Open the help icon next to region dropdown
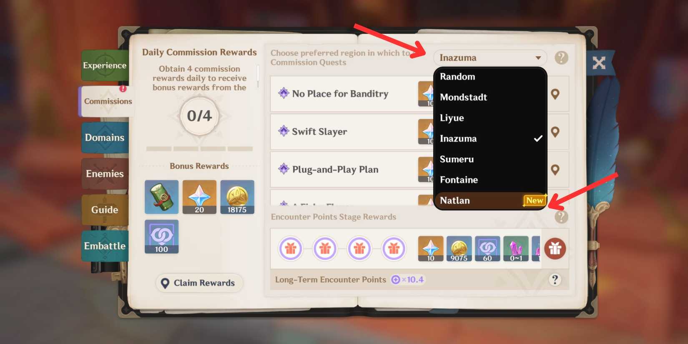Viewport: 688px width, 344px height. (561, 58)
